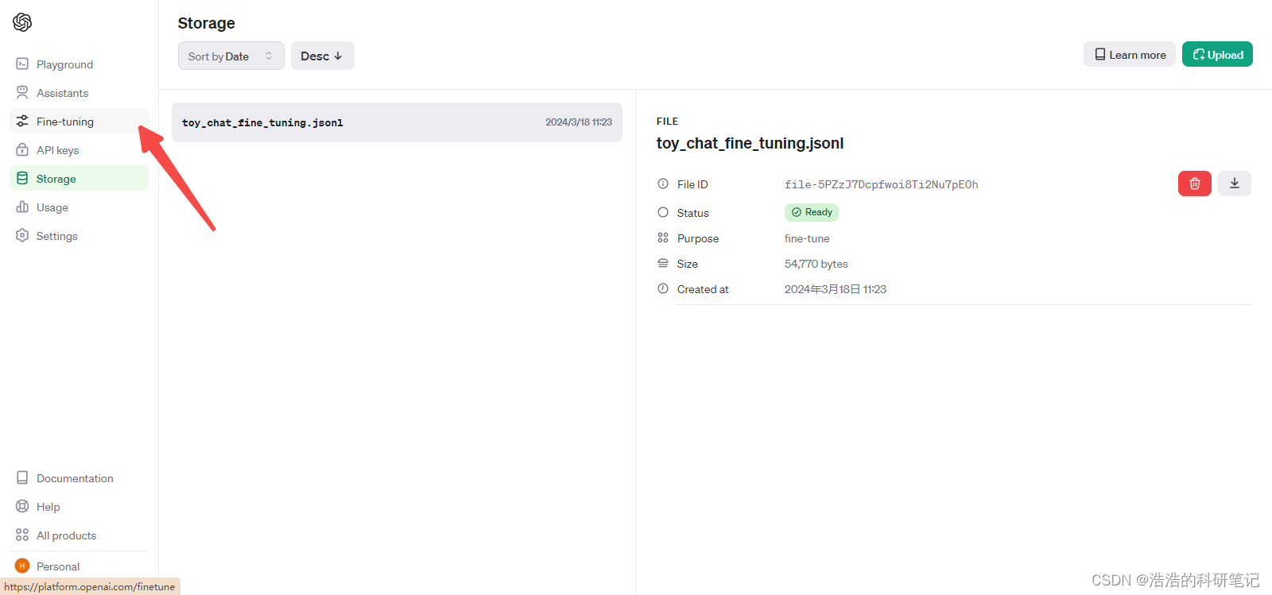Click the Size stack icon

coord(663,263)
